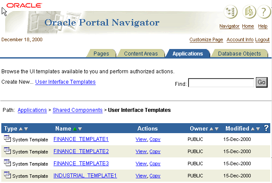Viewport: 272px width, 183px height.
Task: Copy the FINANCE_TEMPLATE2 template
Action: coord(155,151)
